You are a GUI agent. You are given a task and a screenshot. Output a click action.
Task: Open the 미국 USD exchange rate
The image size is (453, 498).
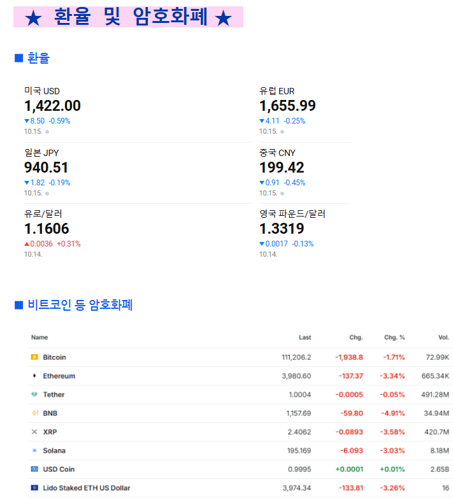pos(52,106)
